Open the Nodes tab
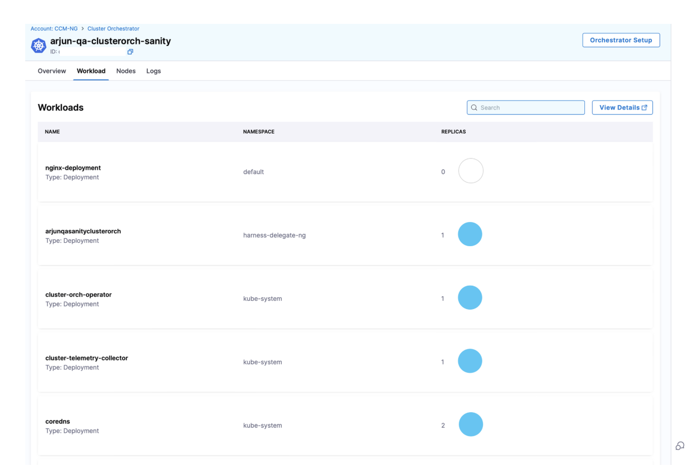Viewport: 689px width, 475px height. click(126, 71)
